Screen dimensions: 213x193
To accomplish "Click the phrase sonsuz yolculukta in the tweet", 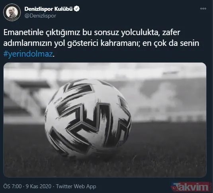I will click(x=127, y=33).
